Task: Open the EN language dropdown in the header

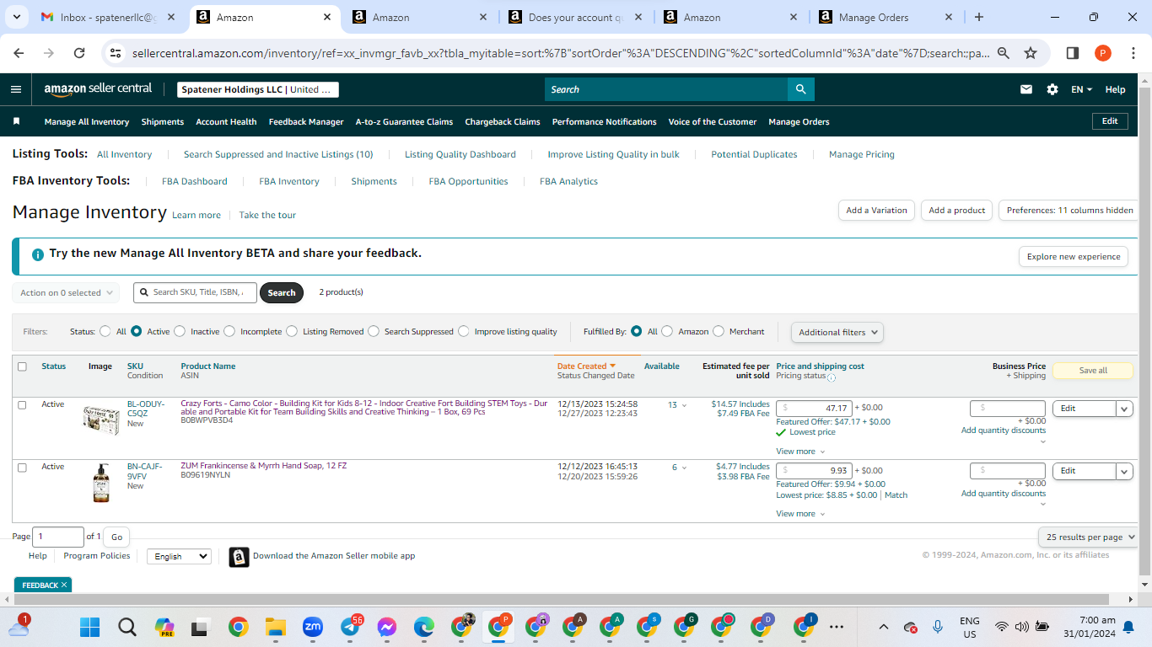Action: (x=1081, y=89)
